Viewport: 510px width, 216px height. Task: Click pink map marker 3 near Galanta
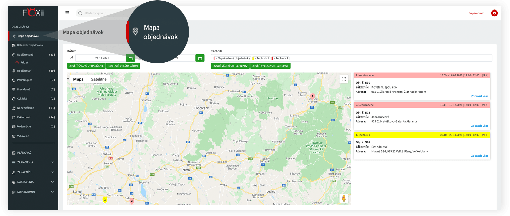(132, 201)
